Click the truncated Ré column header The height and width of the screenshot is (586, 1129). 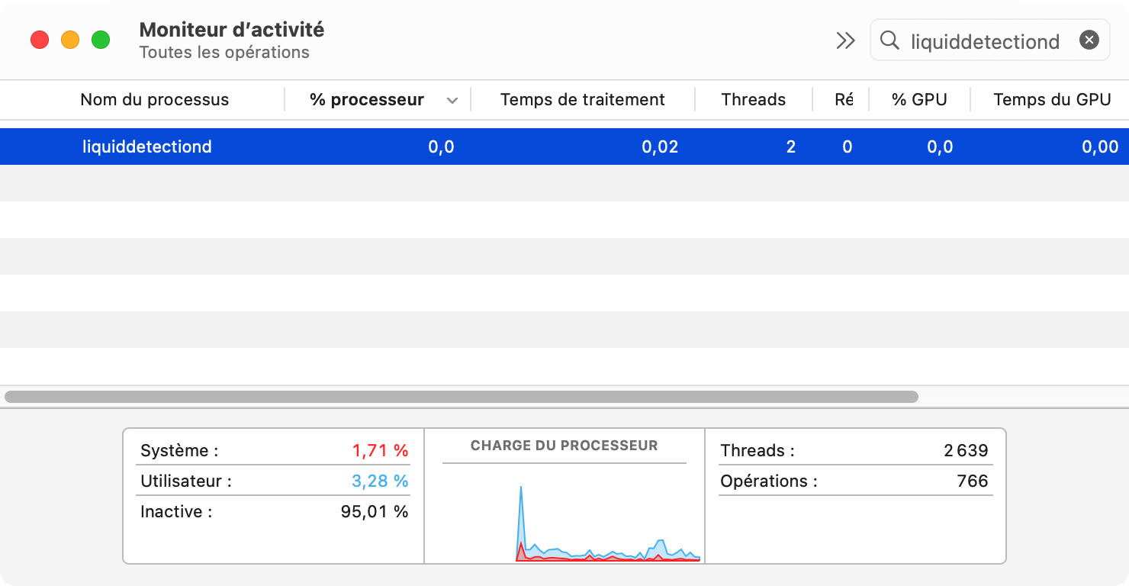click(x=843, y=100)
